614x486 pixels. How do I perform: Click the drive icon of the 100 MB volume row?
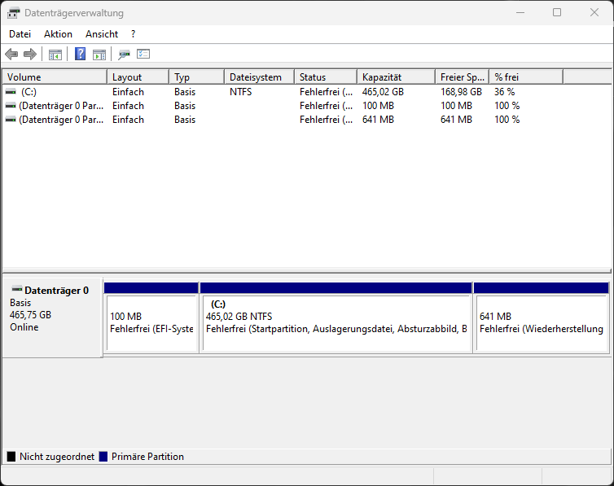11,106
